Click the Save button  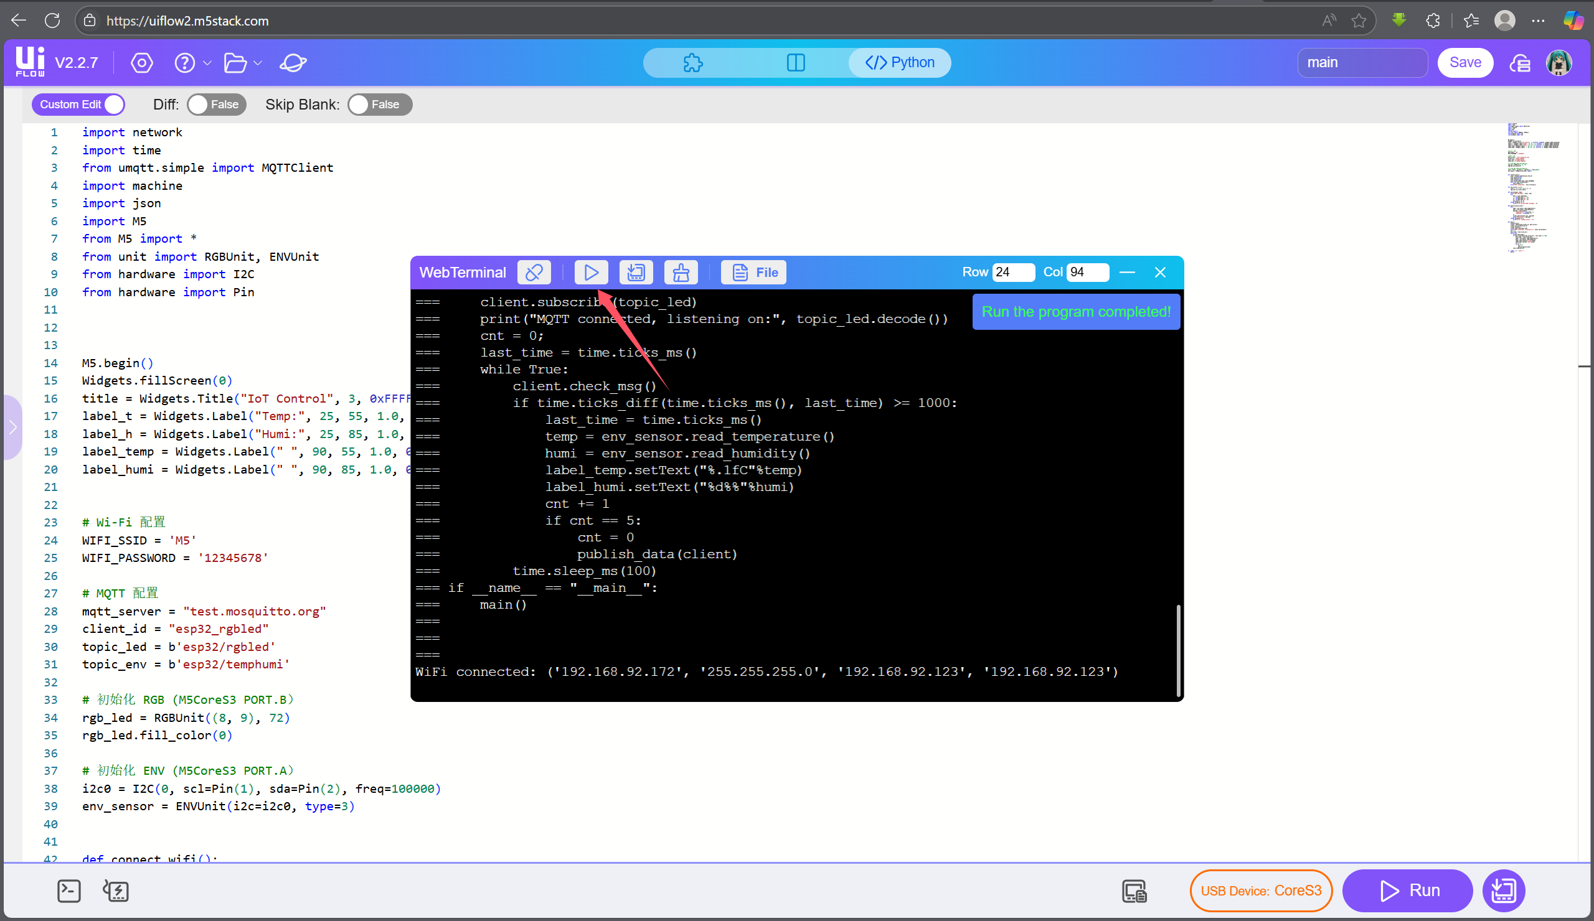click(x=1464, y=63)
